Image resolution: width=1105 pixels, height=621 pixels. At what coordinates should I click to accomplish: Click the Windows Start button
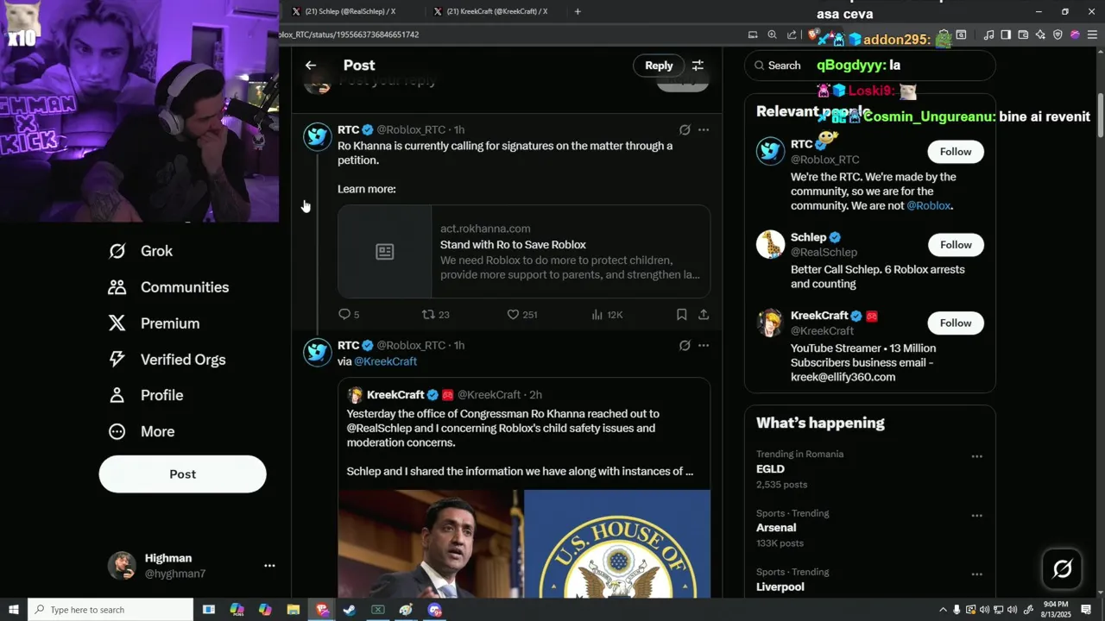(x=14, y=610)
